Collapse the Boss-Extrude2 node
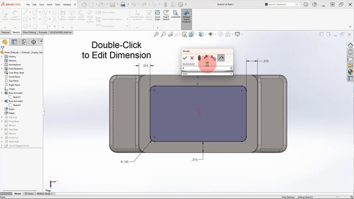This screenshot has height=199, width=354. (x=2, y=101)
